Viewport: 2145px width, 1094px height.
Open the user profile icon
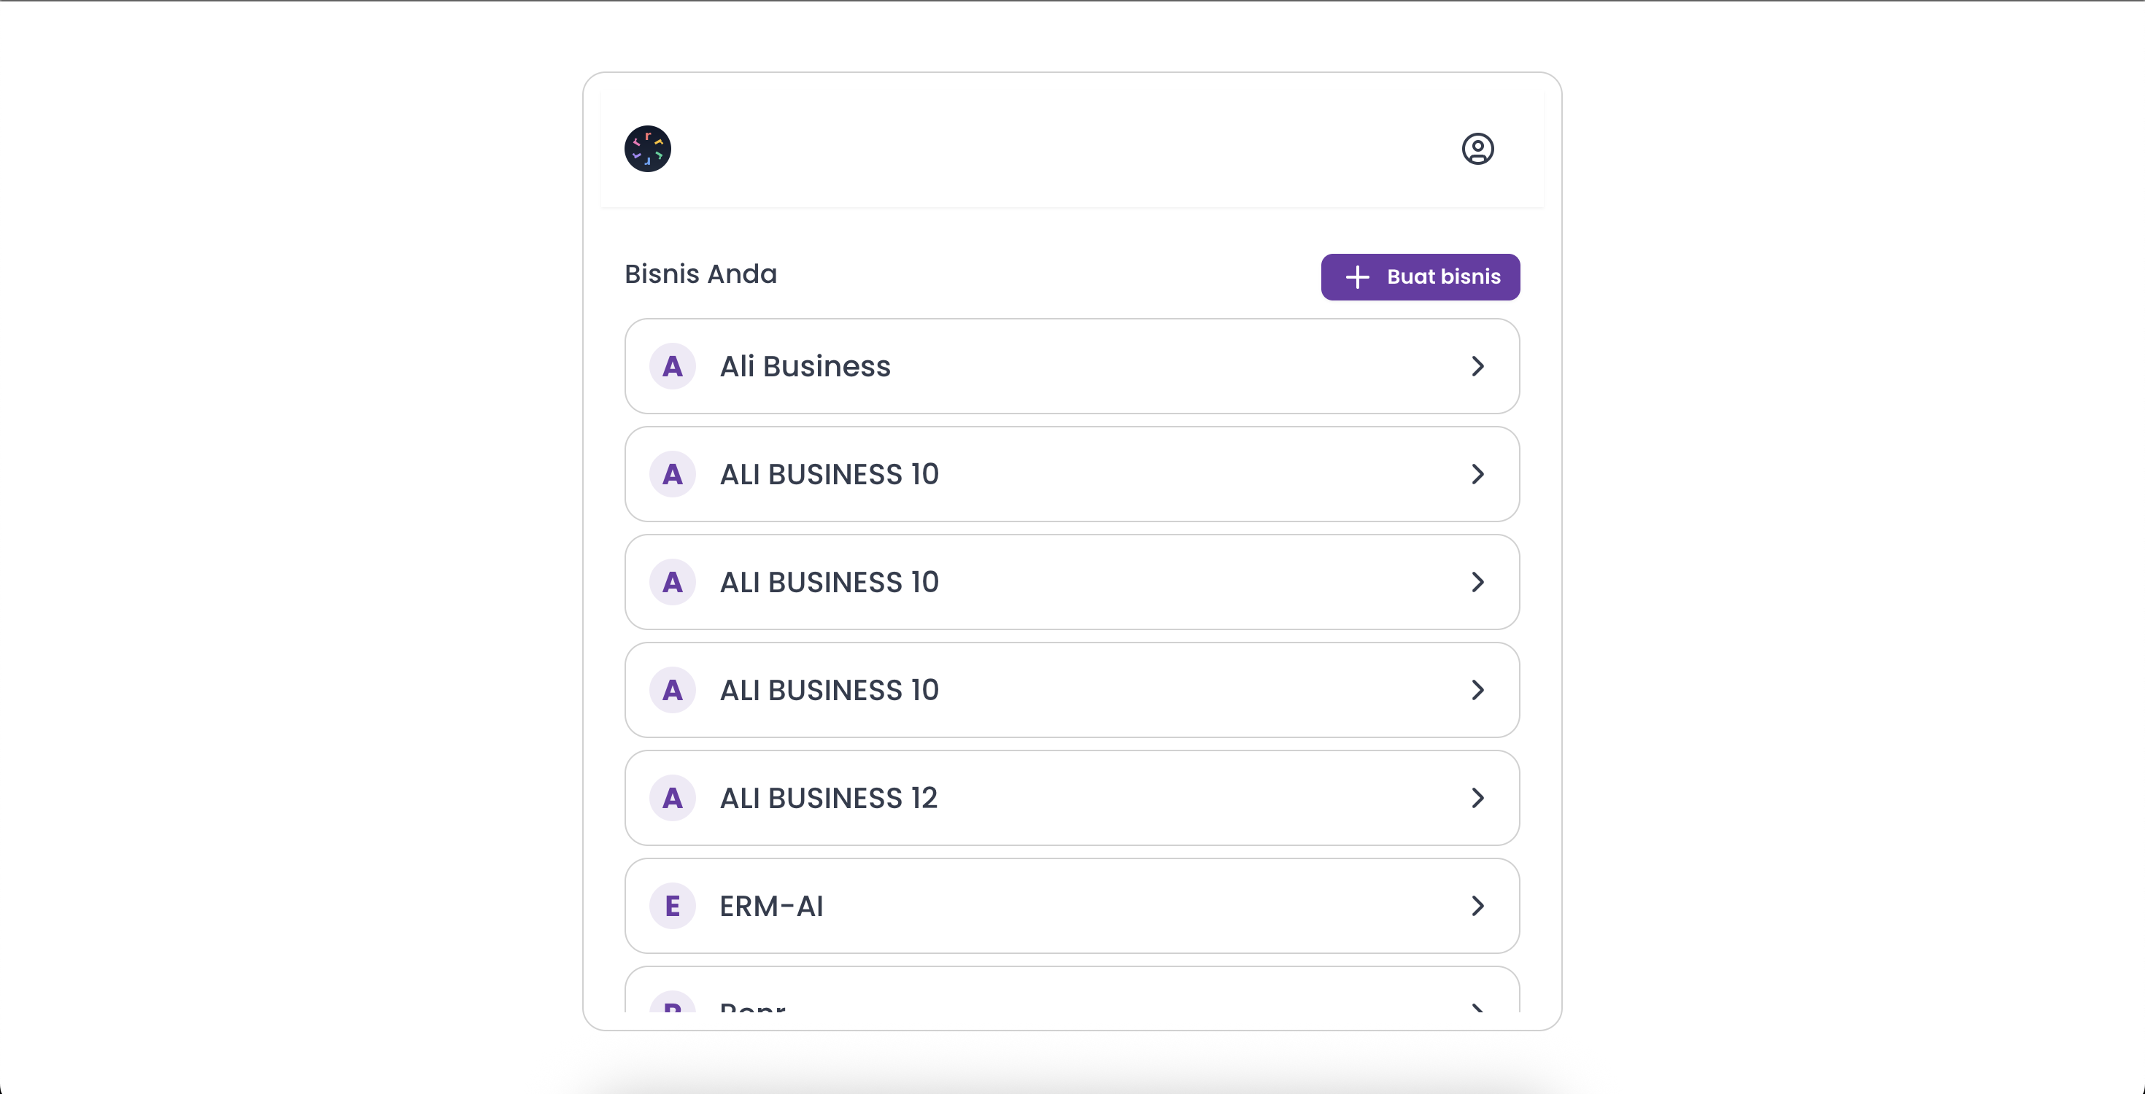point(1478,149)
